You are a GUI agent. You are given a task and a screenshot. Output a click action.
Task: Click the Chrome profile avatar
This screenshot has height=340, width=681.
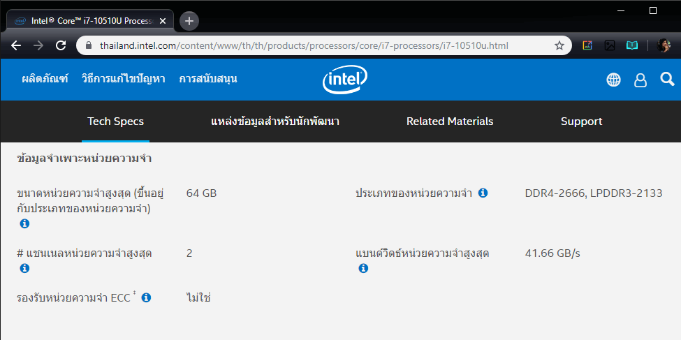[x=663, y=46]
